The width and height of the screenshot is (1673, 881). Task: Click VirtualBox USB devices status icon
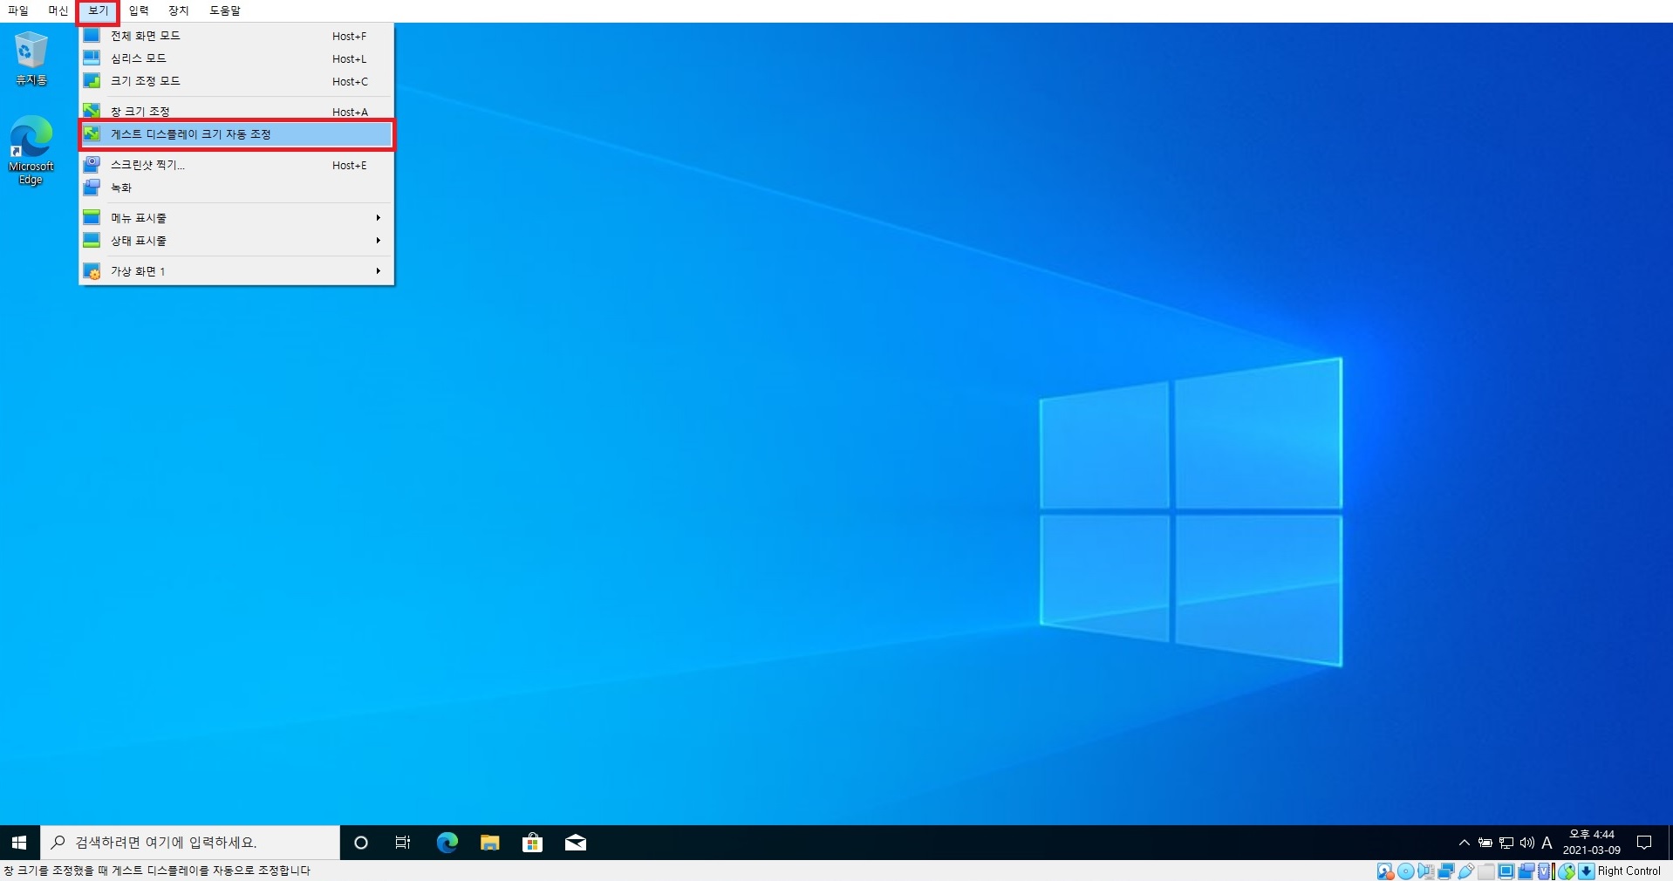pyautogui.click(x=1466, y=871)
